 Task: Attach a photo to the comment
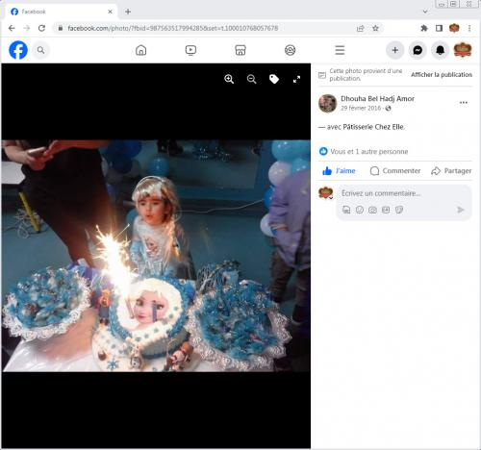[372, 210]
